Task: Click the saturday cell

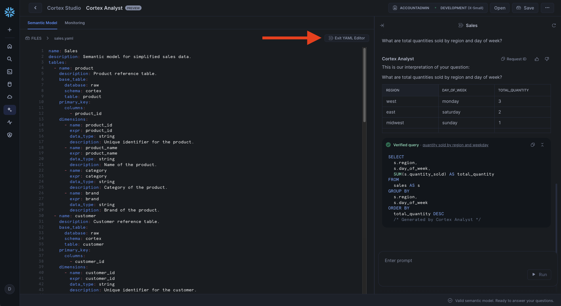Action: [466, 112]
